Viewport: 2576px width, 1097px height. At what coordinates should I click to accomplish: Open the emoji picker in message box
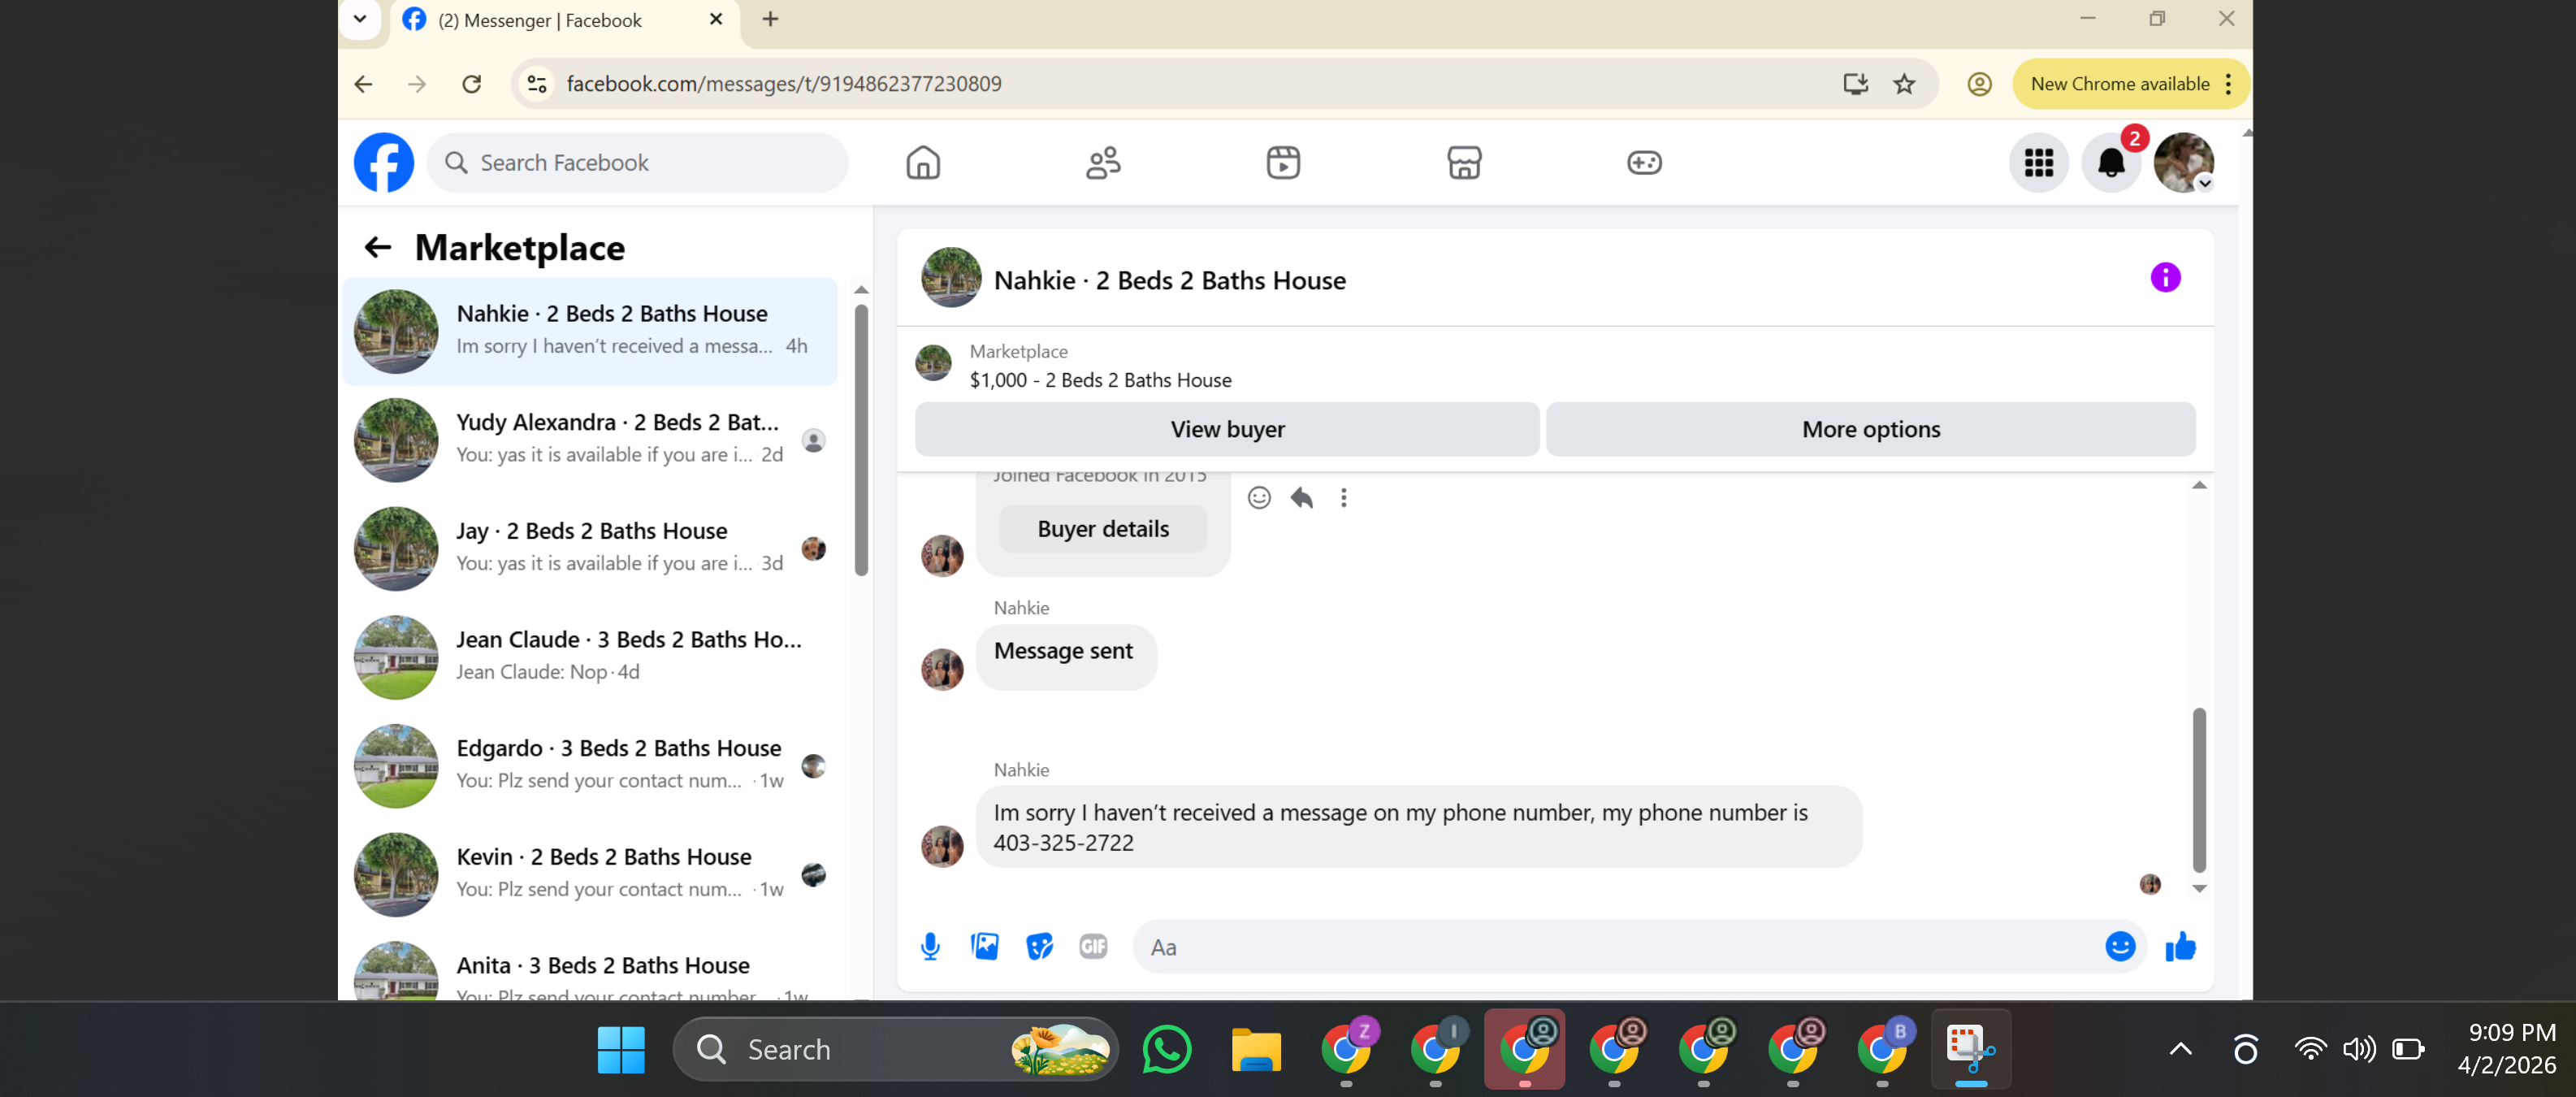[x=2120, y=946]
